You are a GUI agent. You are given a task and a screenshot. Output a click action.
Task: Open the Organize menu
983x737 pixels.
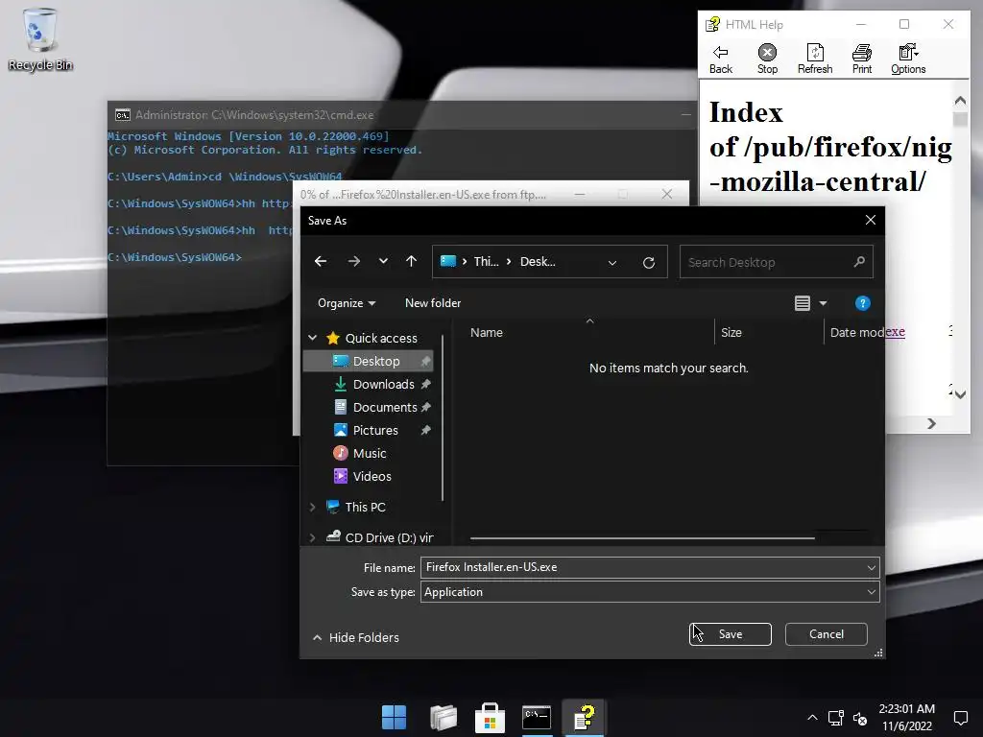click(346, 303)
